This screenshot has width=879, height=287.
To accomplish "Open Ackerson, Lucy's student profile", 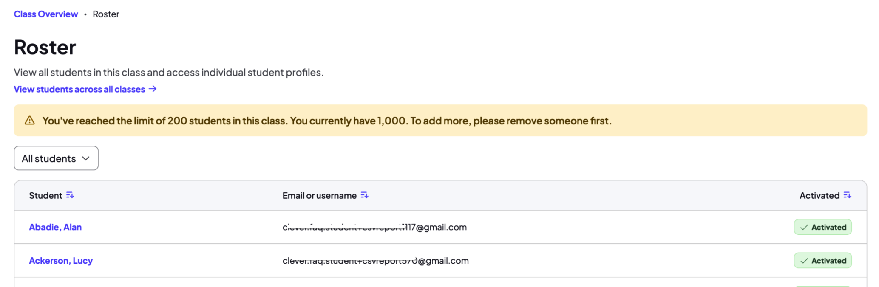I will click(x=61, y=261).
